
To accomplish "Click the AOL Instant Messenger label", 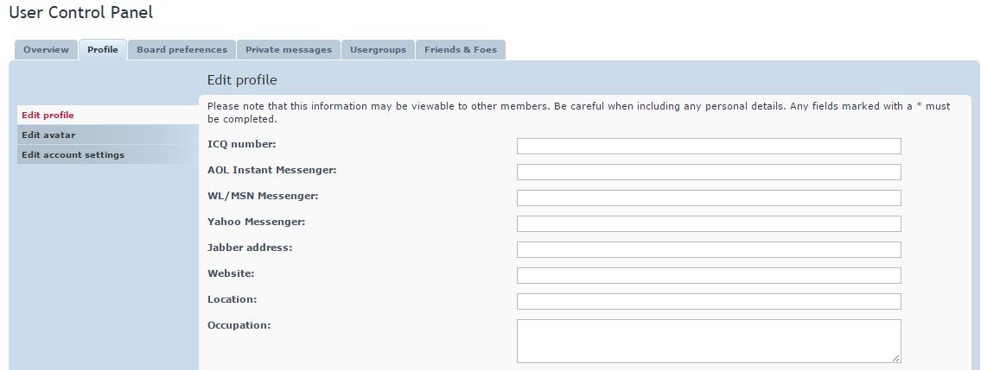I will point(272,170).
